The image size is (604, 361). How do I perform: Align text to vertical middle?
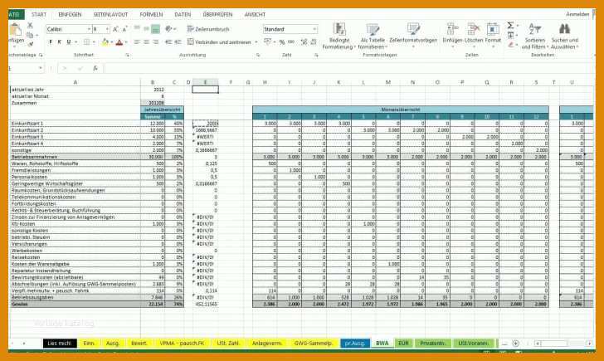point(146,29)
